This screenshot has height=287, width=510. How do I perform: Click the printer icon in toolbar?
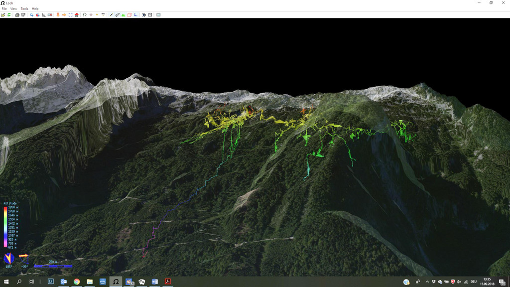click(17, 15)
